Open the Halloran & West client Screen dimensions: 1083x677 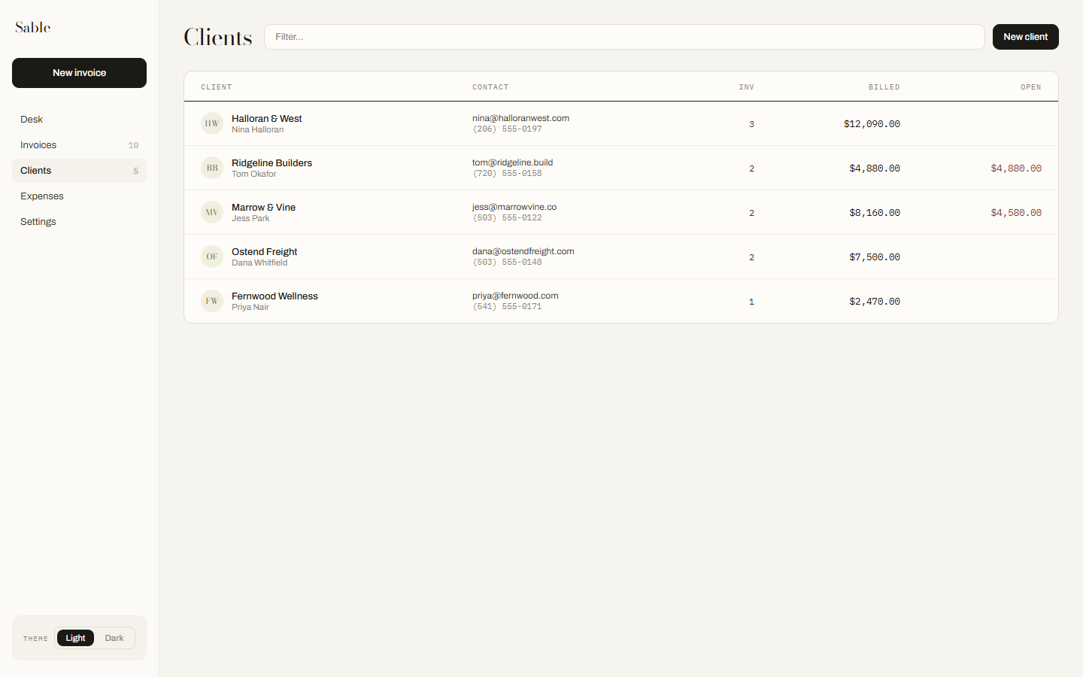click(621, 123)
